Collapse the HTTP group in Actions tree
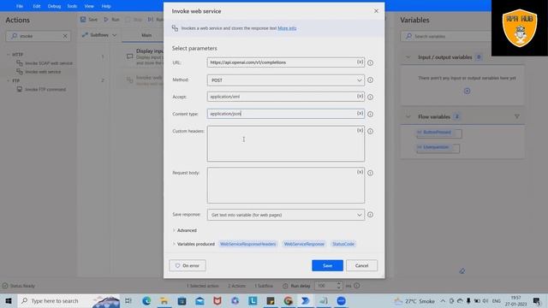 (9, 55)
